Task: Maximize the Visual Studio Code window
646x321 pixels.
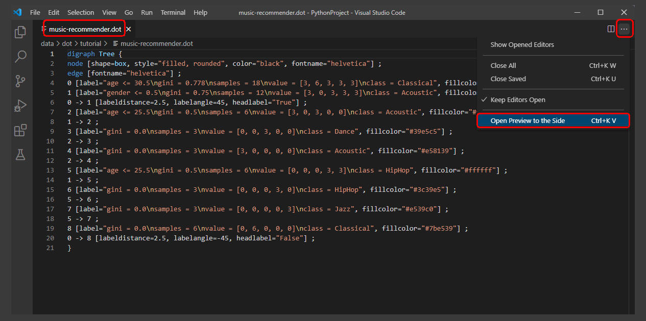Action: coord(601,12)
